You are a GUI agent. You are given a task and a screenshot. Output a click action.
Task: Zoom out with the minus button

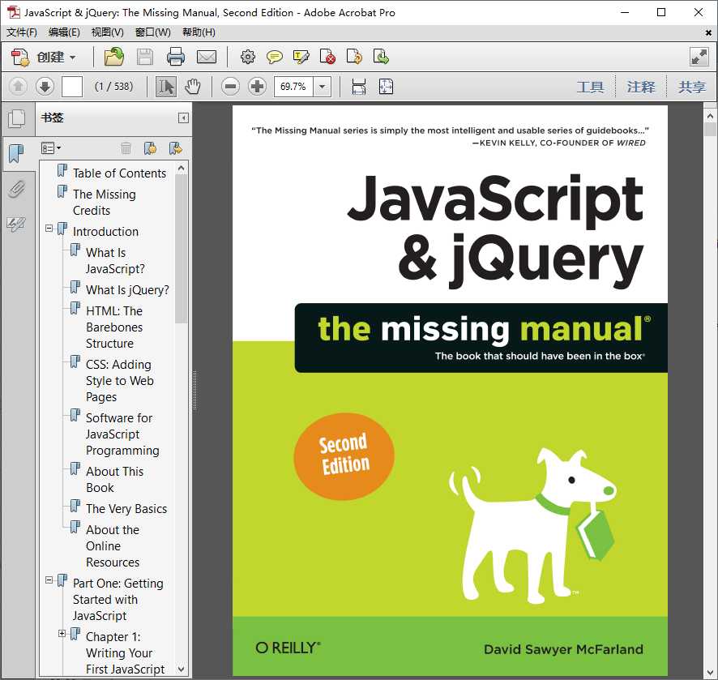point(230,86)
